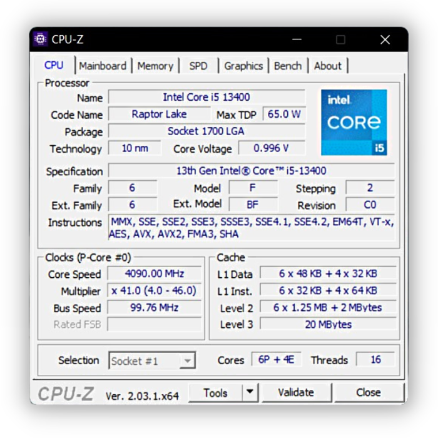The height and width of the screenshot is (438, 438).
Task: Click the Name field Intel Core i5 13400
Action: tap(206, 97)
